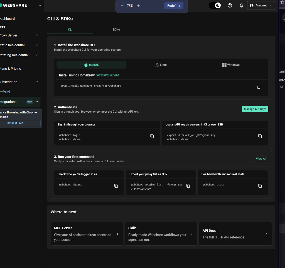Copy the webshare stats command
Image resolution: width=285 pixels, height=268 pixels.
pos(260,186)
